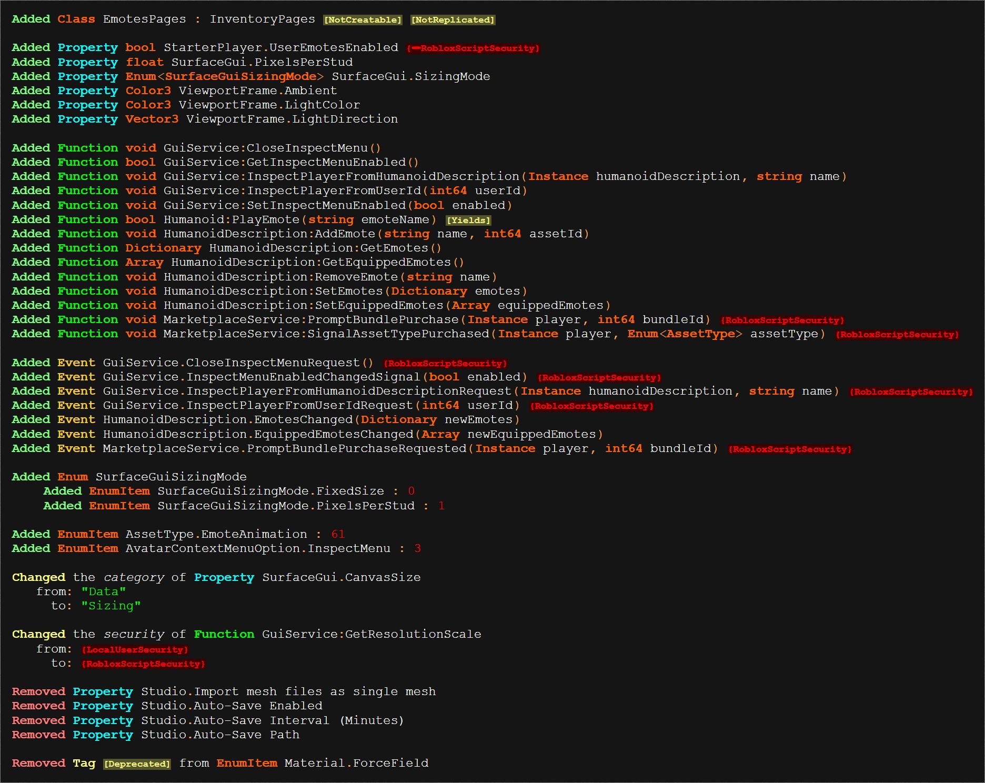Click "MarketplaceService:SignalAssetTypePurchased" function name
The image size is (985, 783).
pyautogui.click(x=326, y=334)
